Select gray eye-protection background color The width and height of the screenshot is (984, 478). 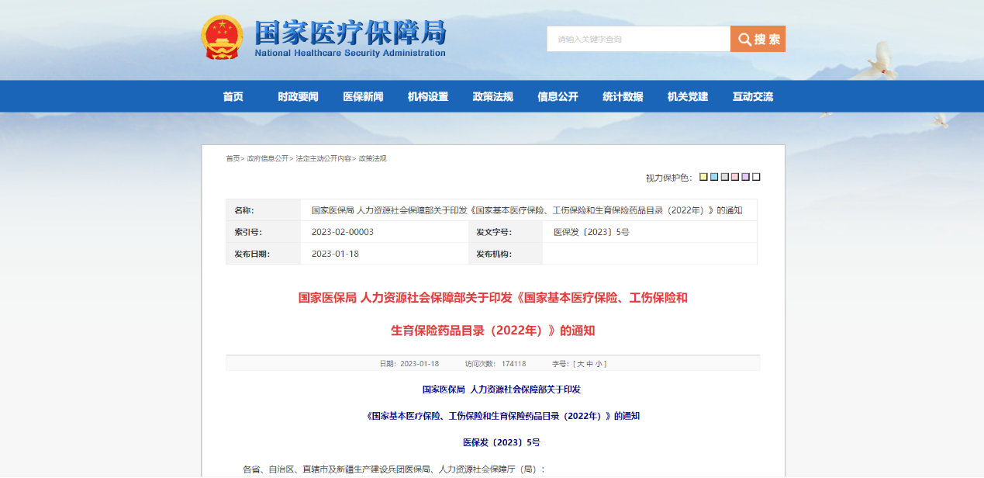click(724, 177)
